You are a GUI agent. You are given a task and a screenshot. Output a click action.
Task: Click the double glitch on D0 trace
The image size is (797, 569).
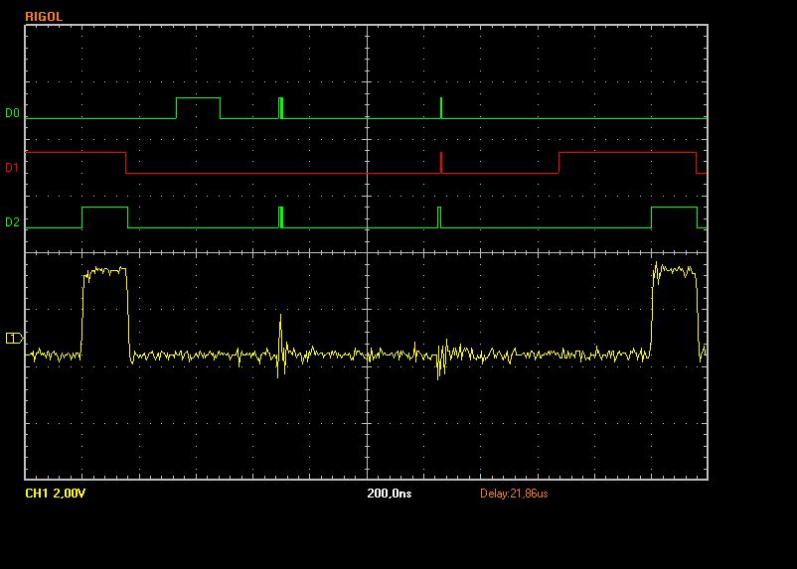(281, 107)
